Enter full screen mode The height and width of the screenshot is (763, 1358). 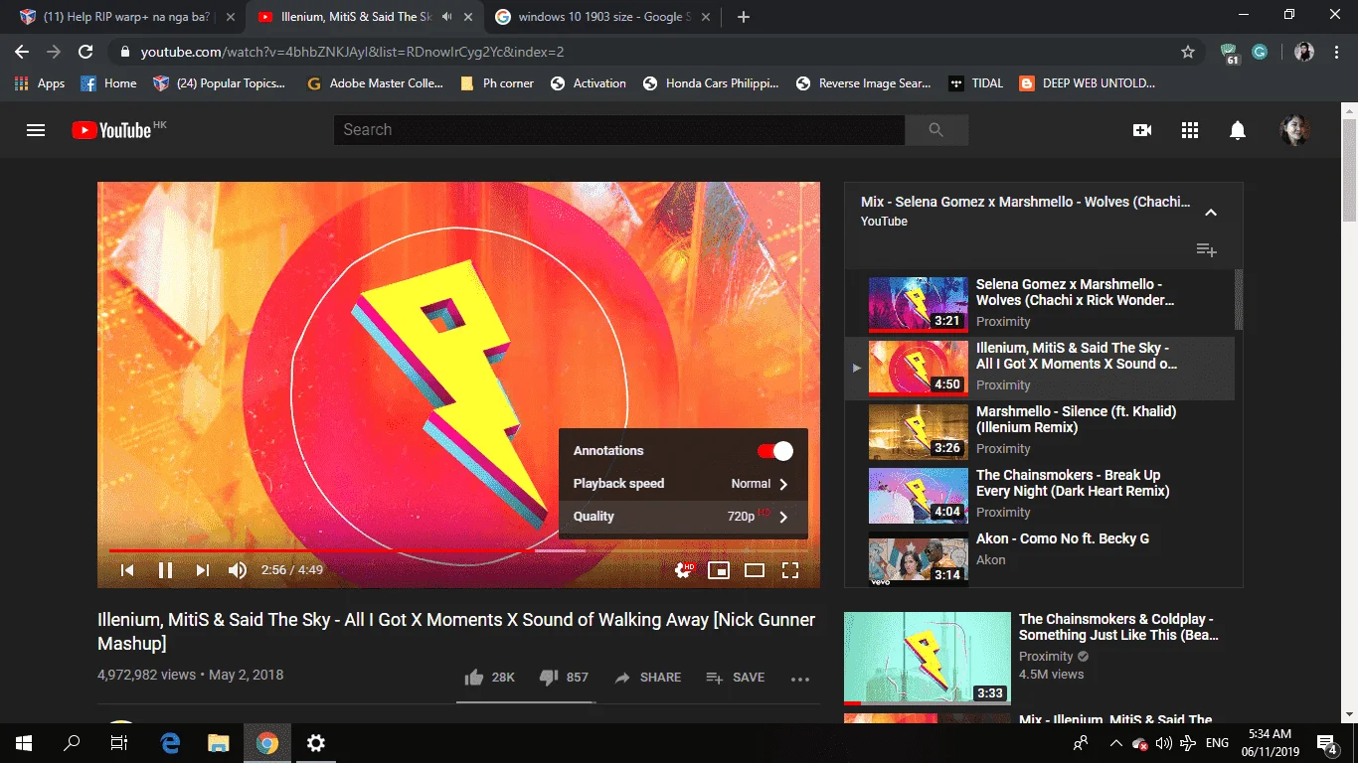tap(790, 570)
